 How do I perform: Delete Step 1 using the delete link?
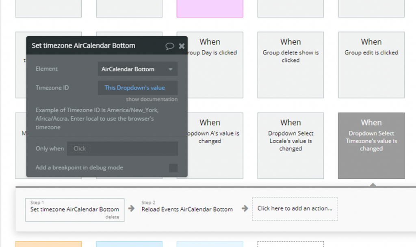(x=113, y=217)
